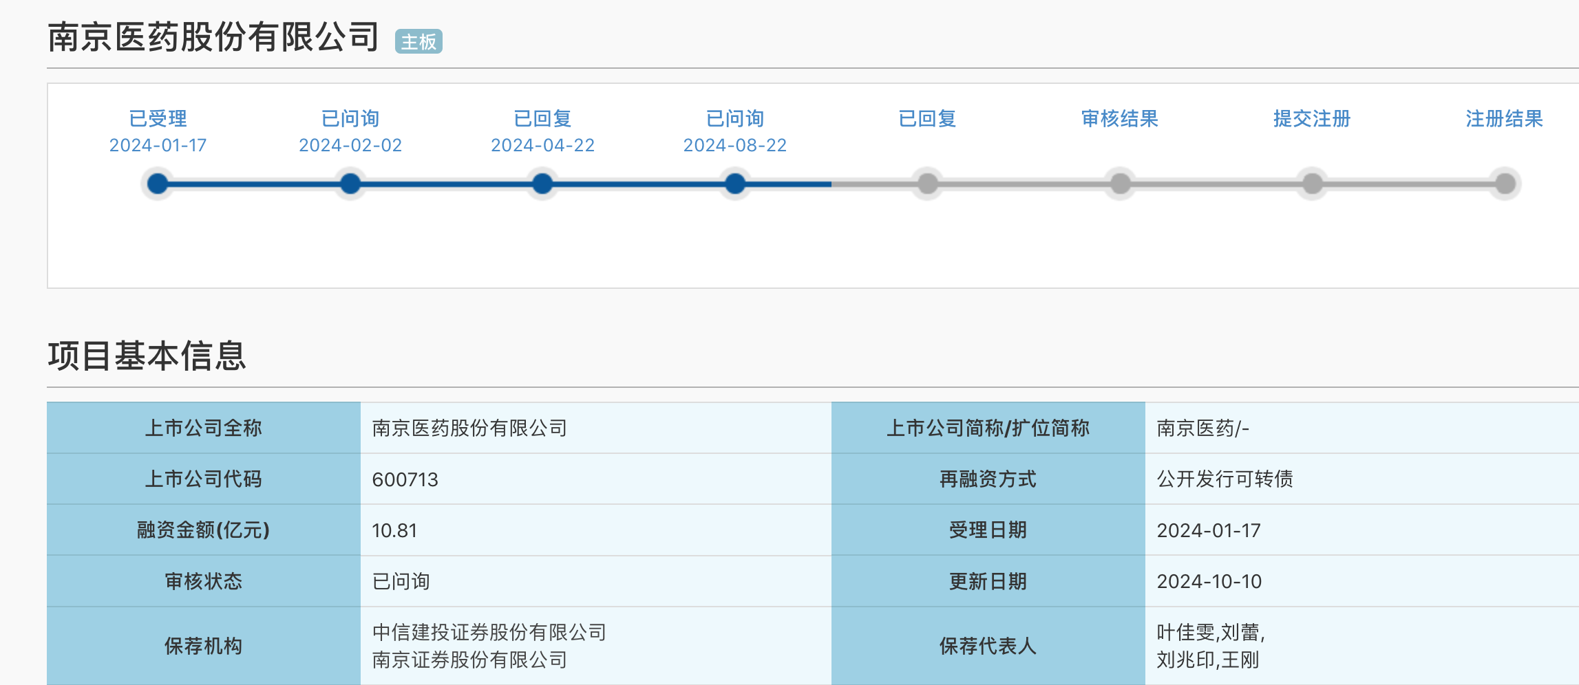Click the blue timeline dot under 已受理
The width and height of the screenshot is (1579, 685).
pyautogui.click(x=158, y=184)
